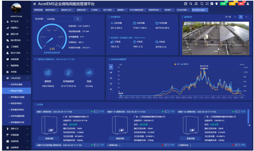Open theme switcher shirt icon
Viewport: 254px width, 151px height.
(x=217, y=4)
